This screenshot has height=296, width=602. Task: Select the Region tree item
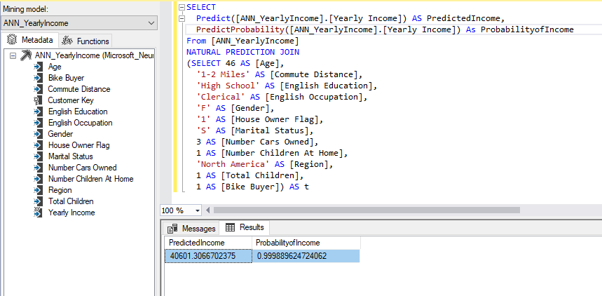(x=60, y=190)
